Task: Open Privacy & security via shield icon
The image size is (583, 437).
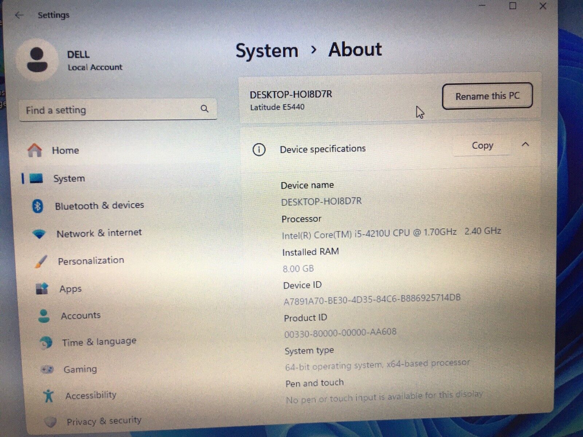Action: (50, 422)
